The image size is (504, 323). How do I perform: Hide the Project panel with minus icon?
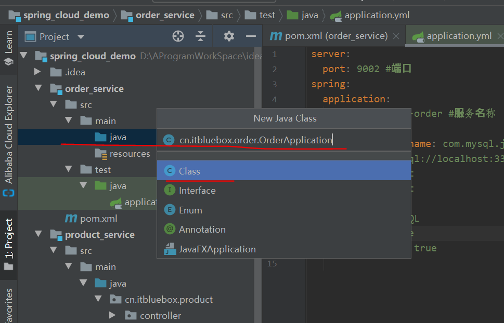point(251,36)
